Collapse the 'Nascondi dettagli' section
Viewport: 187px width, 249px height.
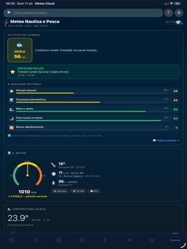[x=24, y=84]
